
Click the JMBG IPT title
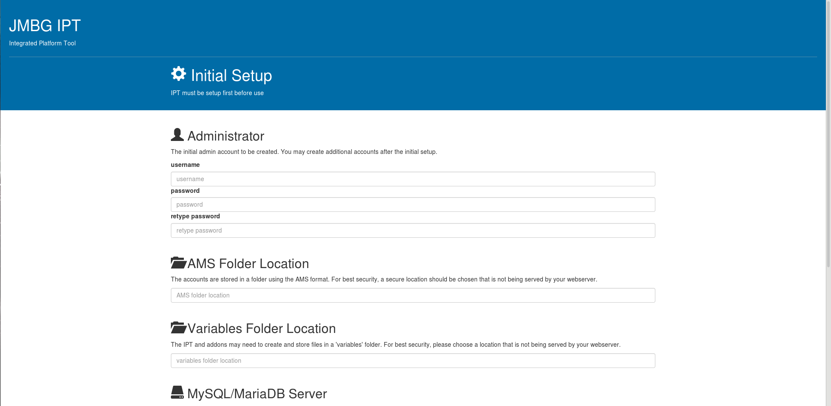coord(45,26)
